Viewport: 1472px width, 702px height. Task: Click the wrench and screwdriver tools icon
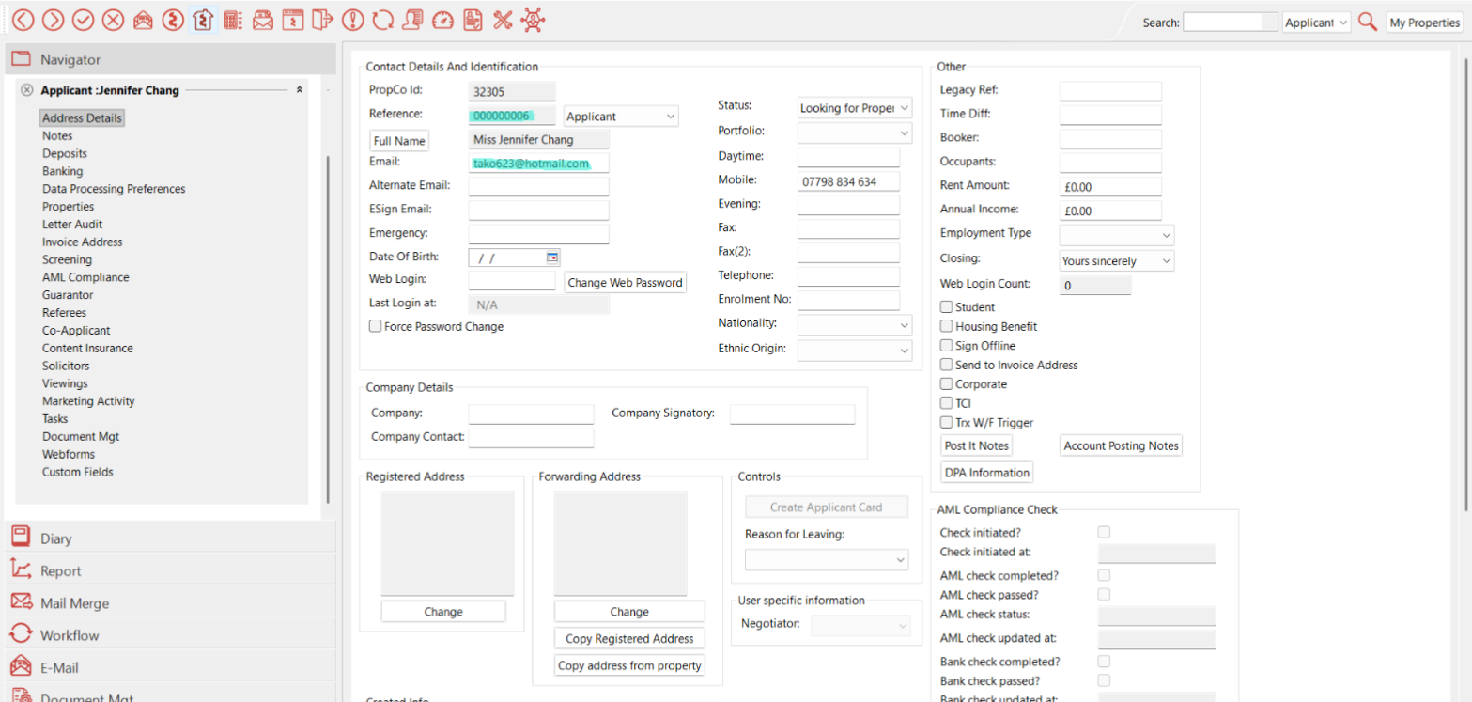click(x=503, y=20)
